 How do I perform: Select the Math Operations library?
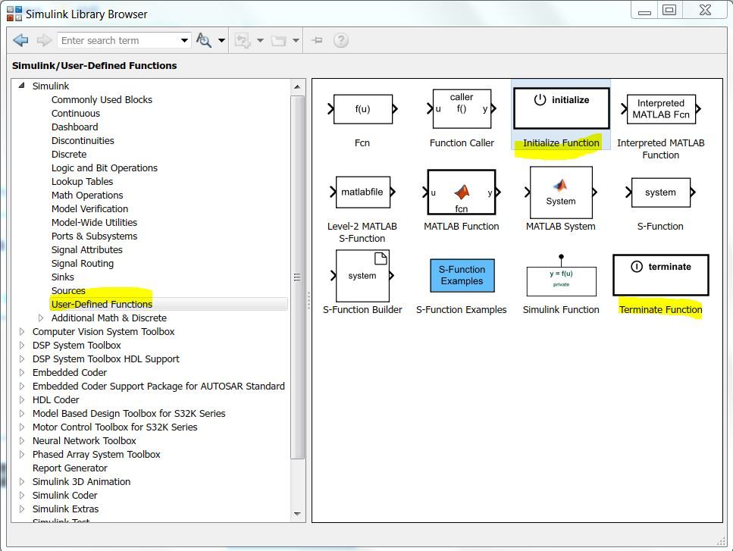(x=87, y=195)
